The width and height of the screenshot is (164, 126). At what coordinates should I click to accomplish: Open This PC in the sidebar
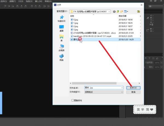[x=61, y=46]
